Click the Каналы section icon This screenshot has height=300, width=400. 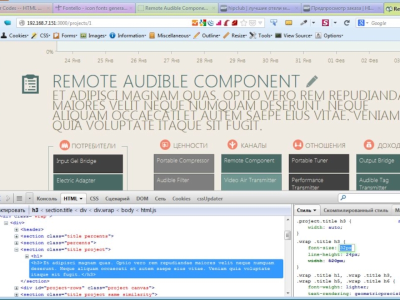[232, 145]
